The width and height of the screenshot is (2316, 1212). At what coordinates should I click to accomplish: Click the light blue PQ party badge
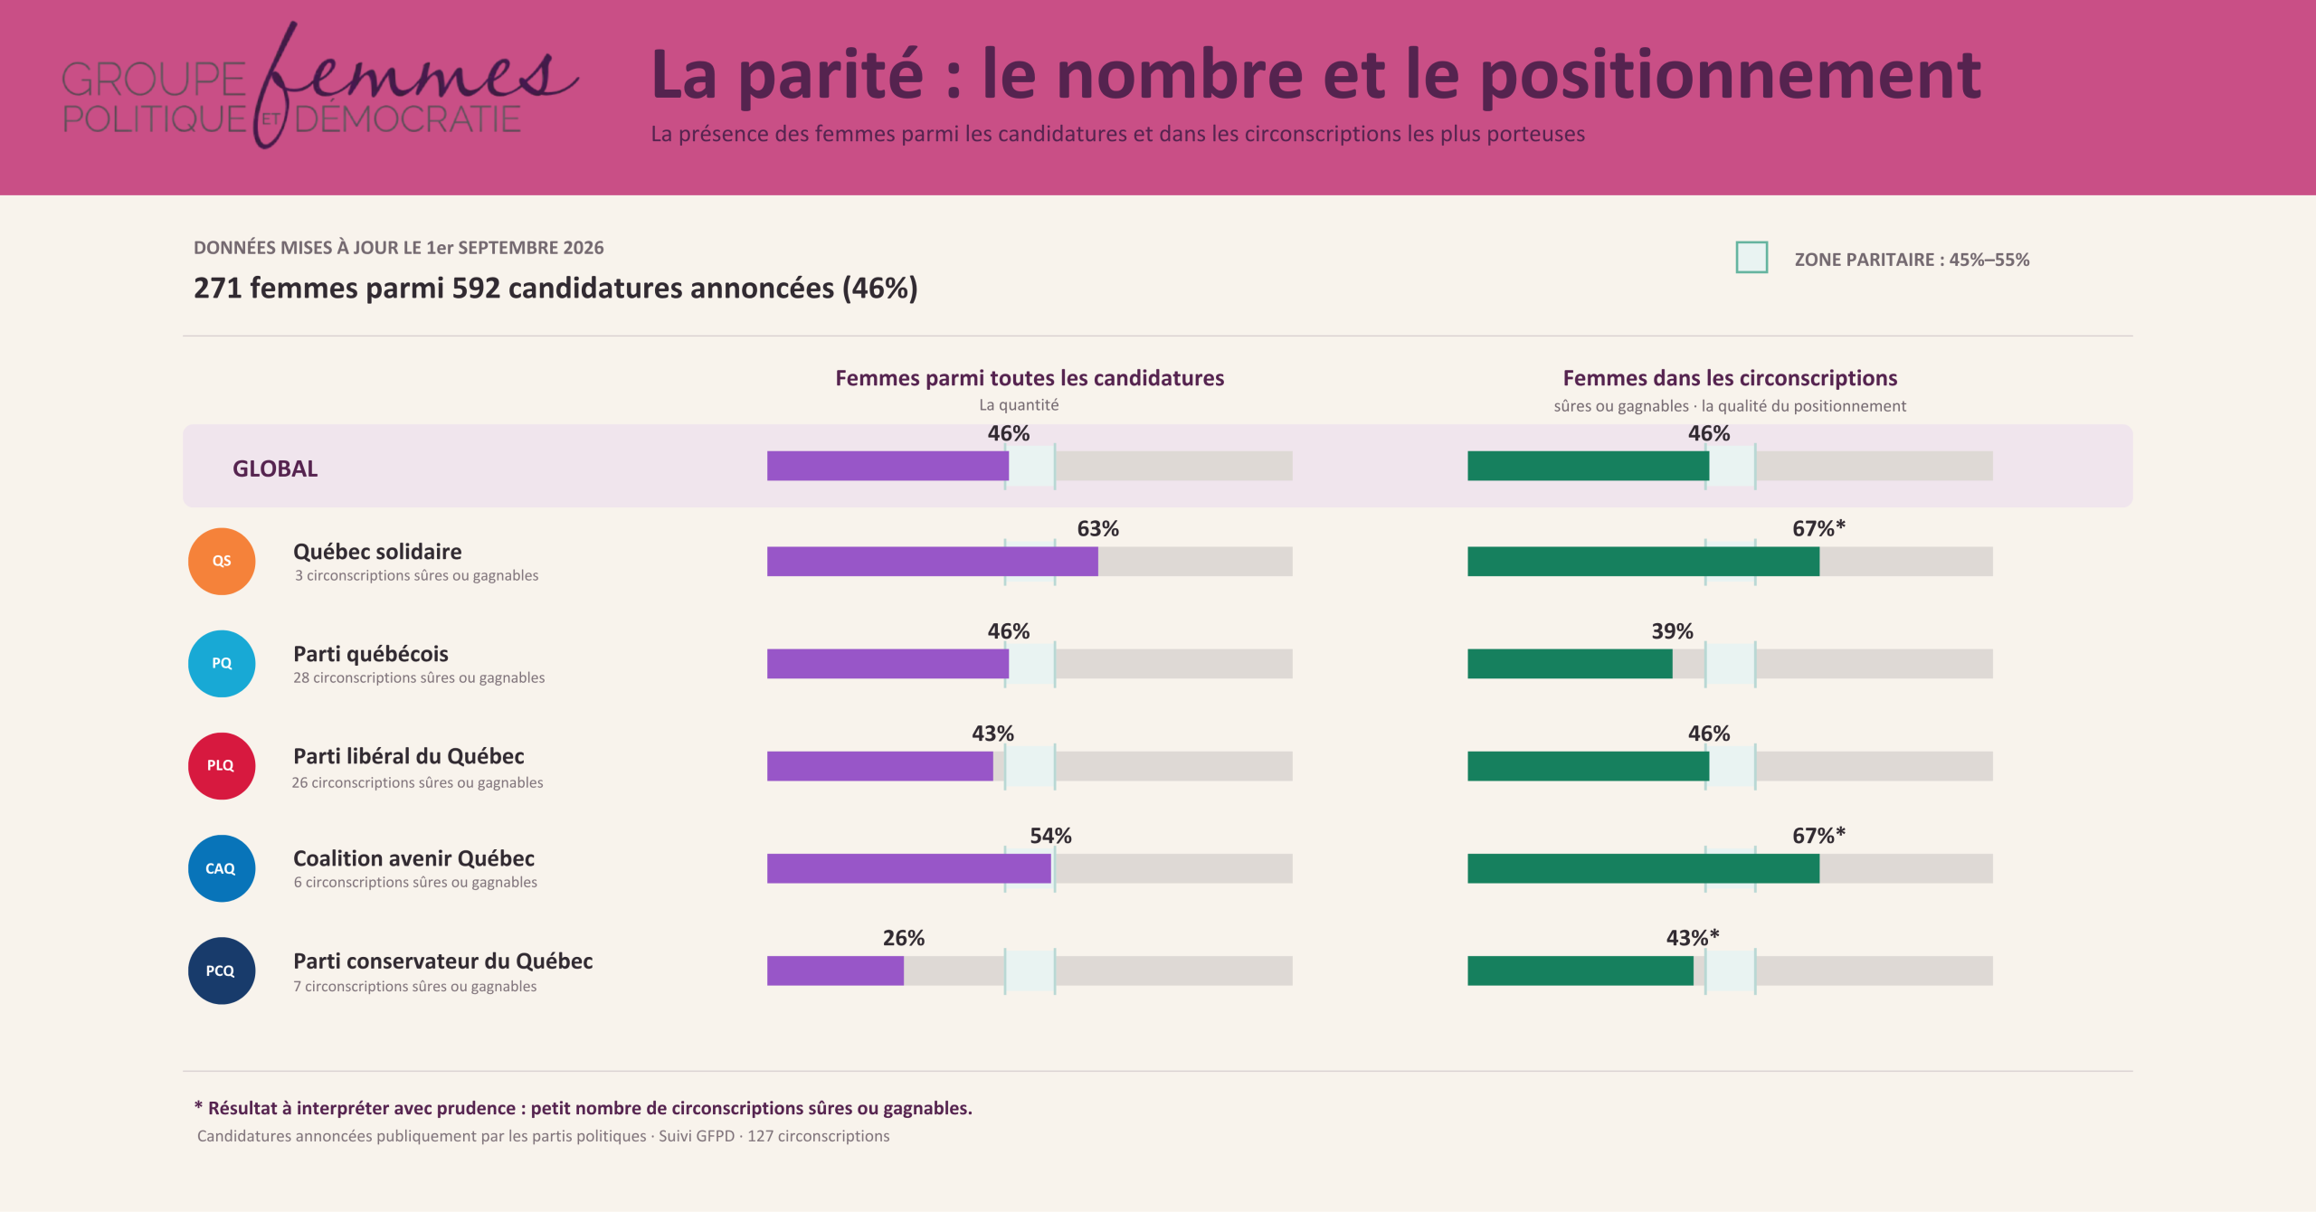[x=222, y=664]
